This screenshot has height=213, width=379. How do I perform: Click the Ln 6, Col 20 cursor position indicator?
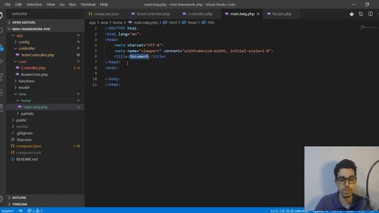pos(290,211)
